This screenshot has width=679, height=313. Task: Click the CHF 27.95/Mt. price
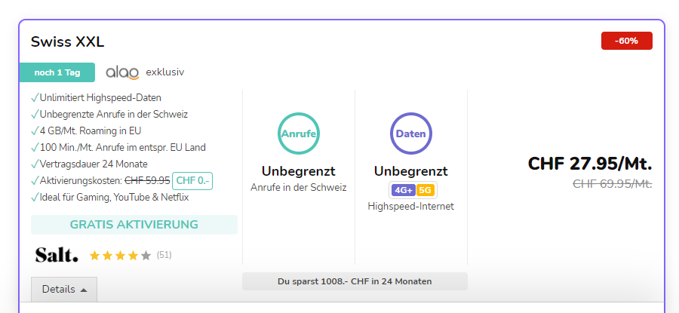click(589, 164)
